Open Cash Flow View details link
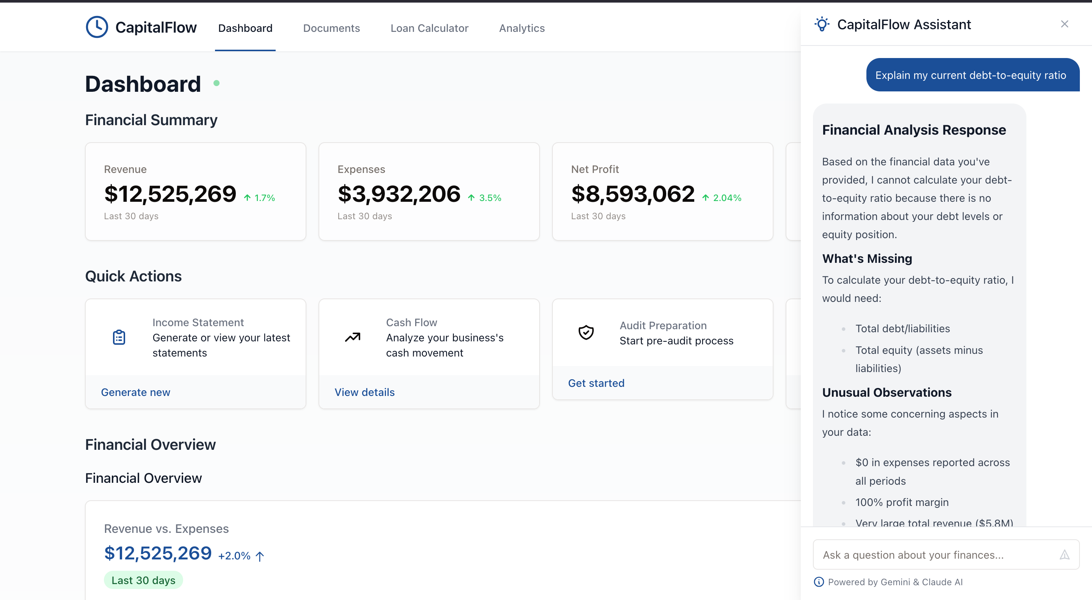The image size is (1092, 600). click(364, 392)
